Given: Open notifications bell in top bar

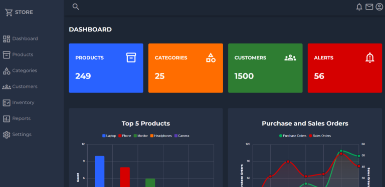Looking at the screenshot, I should point(359,7).
